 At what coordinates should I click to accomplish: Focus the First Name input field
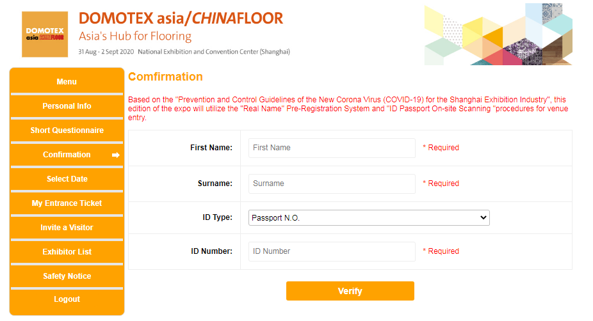pos(332,148)
